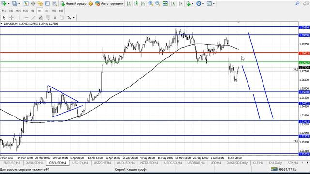Click the Periods clock icon
The height and width of the screenshot is (174, 310).
tap(199, 3)
